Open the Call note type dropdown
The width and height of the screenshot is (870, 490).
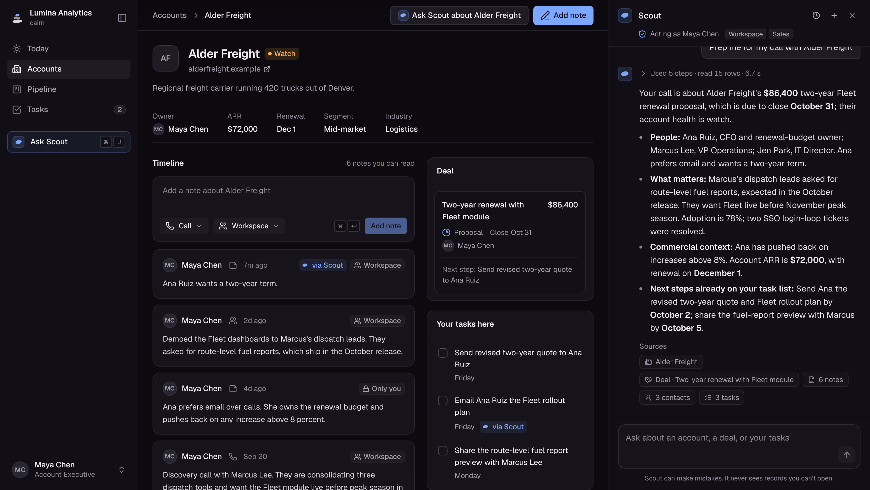click(x=184, y=226)
